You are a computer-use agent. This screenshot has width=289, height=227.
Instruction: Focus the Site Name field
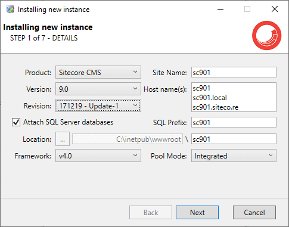pyautogui.click(x=234, y=72)
